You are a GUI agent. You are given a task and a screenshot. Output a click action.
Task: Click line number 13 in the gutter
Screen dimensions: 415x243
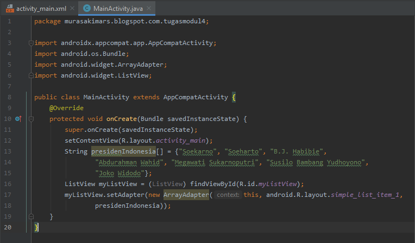8,151
